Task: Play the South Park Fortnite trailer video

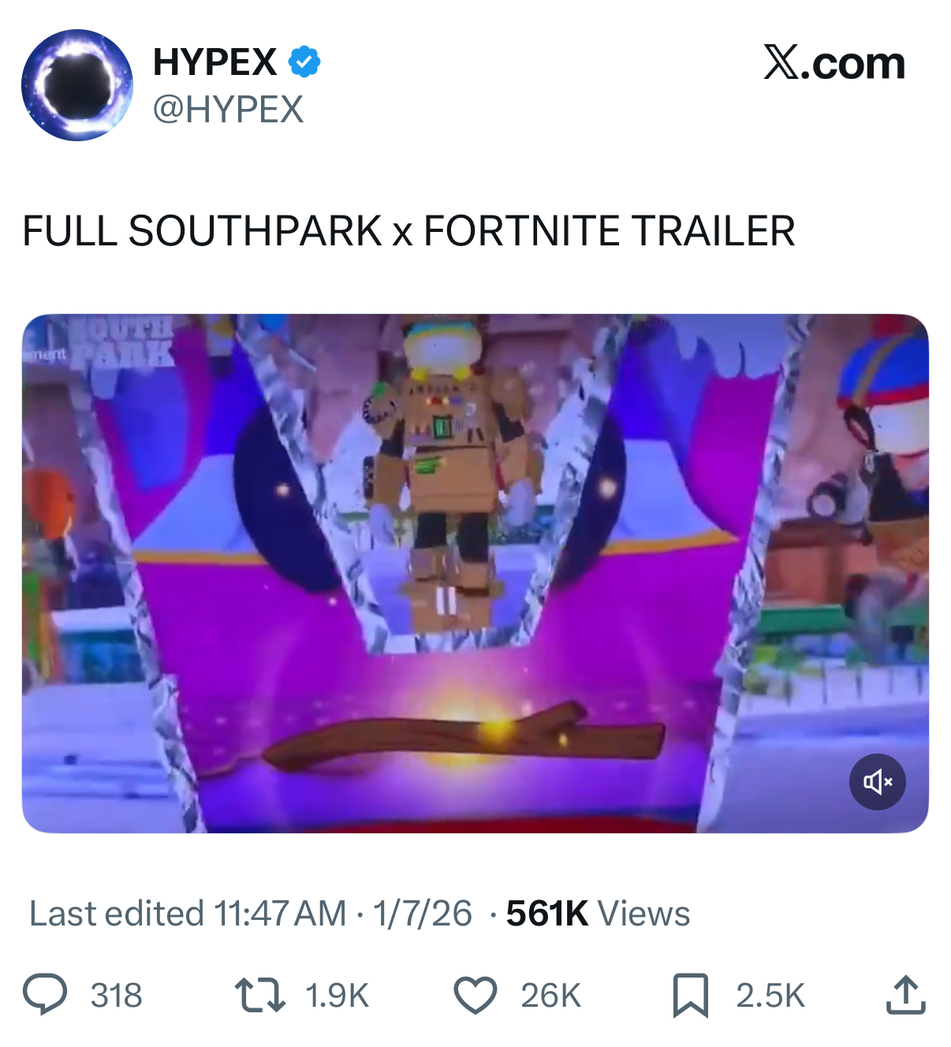Action: (x=475, y=574)
